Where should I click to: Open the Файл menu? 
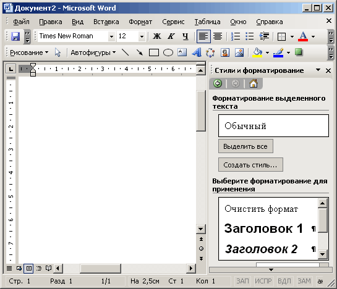pos(21,22)
